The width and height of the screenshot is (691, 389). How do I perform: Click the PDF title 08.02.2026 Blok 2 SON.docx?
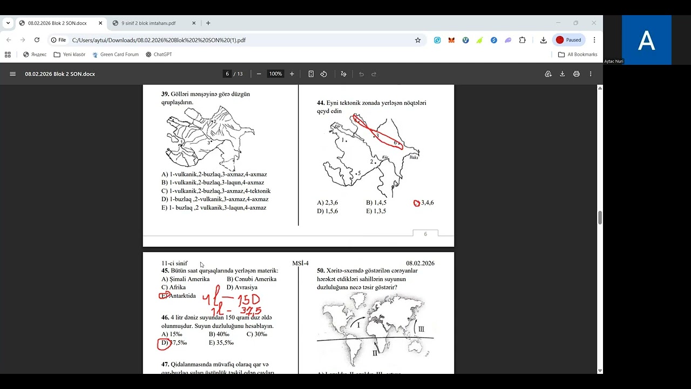pyautogui.click(x=60, y=74)
